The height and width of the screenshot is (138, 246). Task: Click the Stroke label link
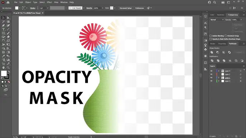pyautogui.click(x=33, y=8)
